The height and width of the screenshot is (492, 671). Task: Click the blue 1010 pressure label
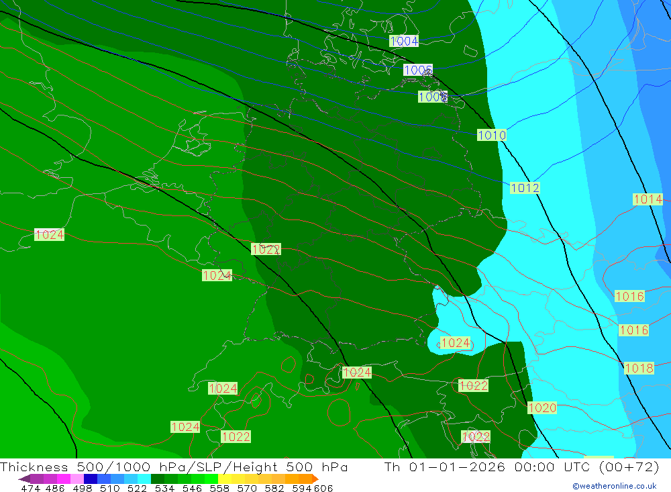tap(492, 136)
